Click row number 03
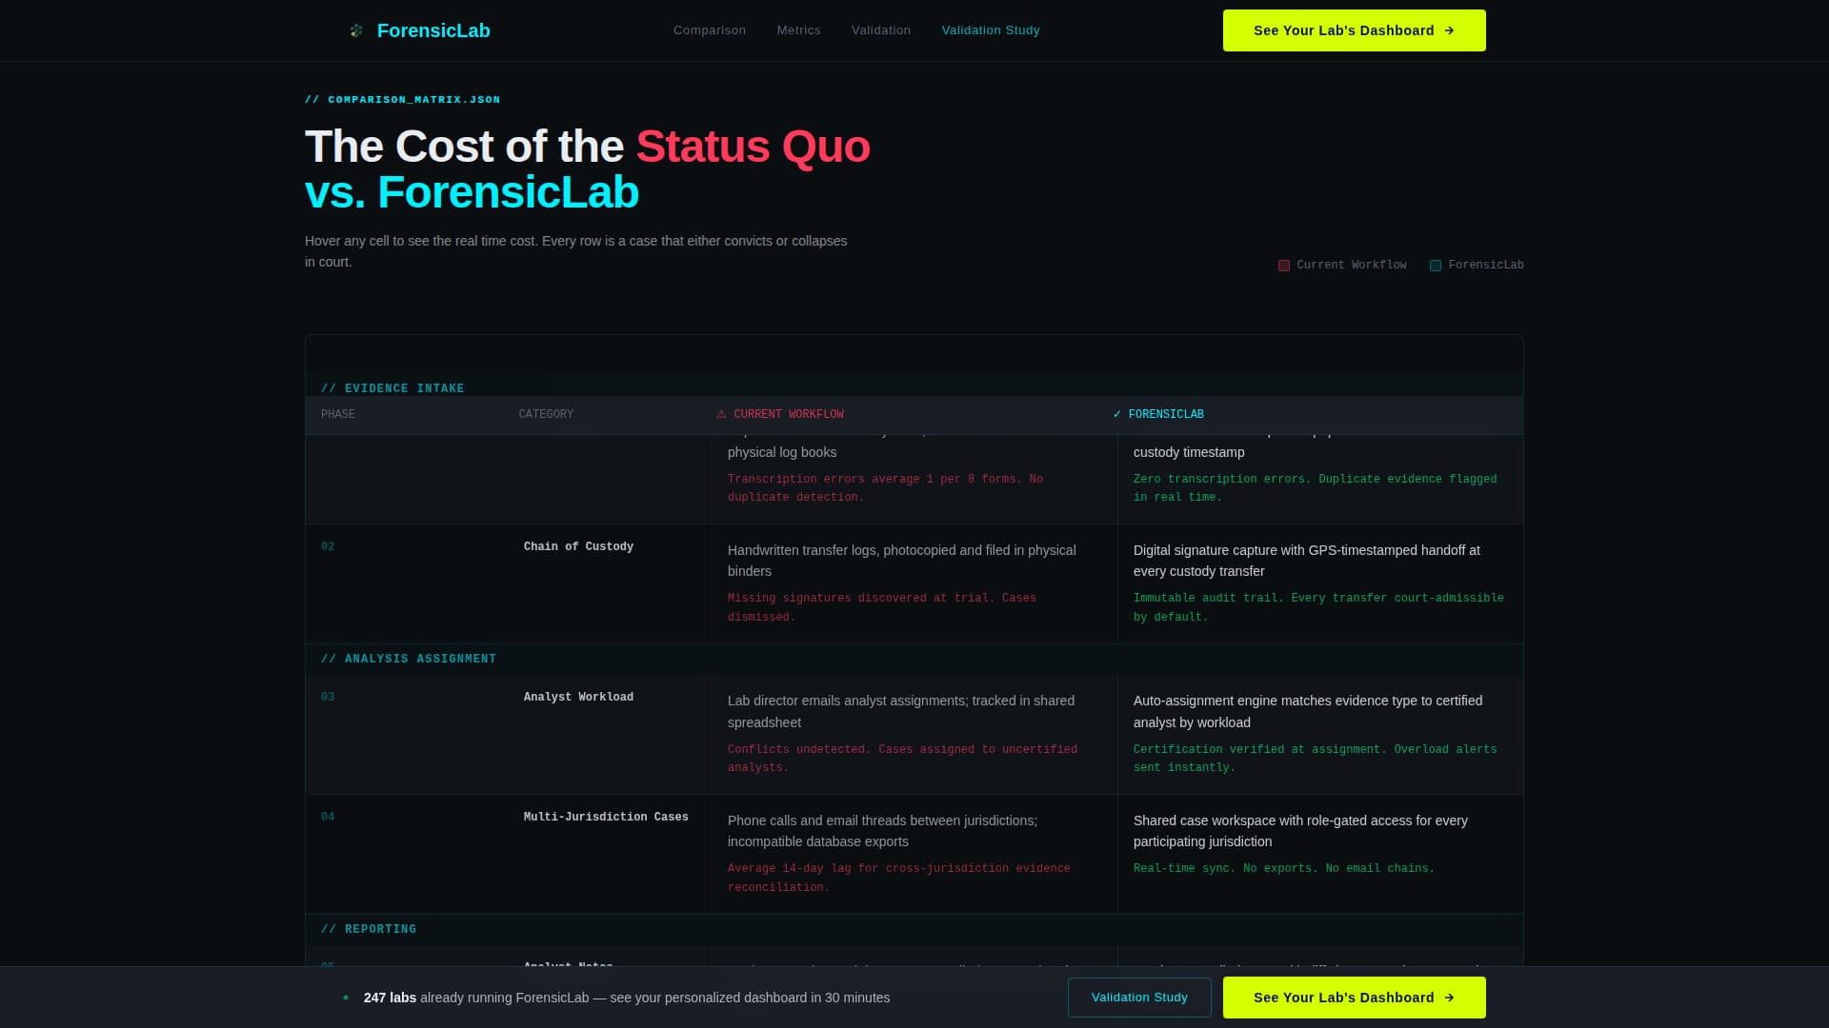This screenshot has width=1829, height=1028. (328, 697)
